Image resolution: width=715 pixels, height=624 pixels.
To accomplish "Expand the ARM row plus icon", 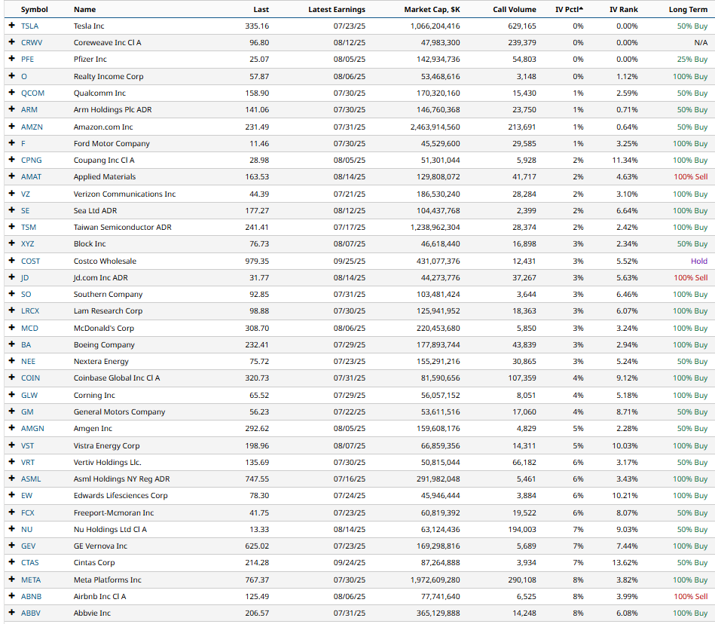I will pyautogui.click(x=12, y=109).
